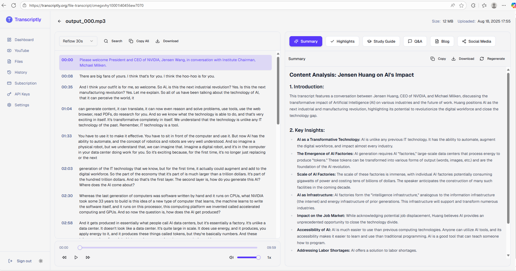
Task: Click Sign out at sidebar bottom
Action: [x=20, y=261]
